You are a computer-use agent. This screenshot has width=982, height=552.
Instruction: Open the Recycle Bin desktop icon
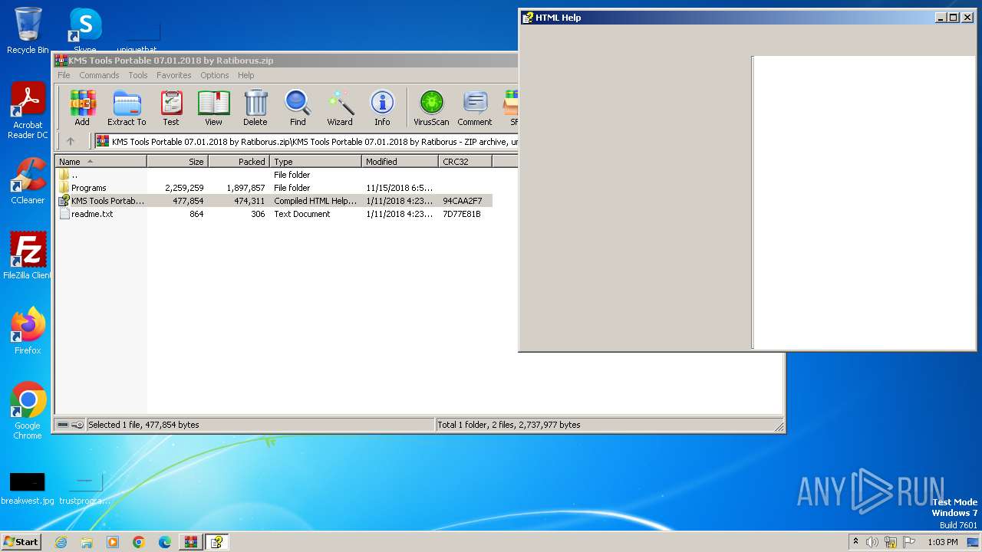click(28, 31)
